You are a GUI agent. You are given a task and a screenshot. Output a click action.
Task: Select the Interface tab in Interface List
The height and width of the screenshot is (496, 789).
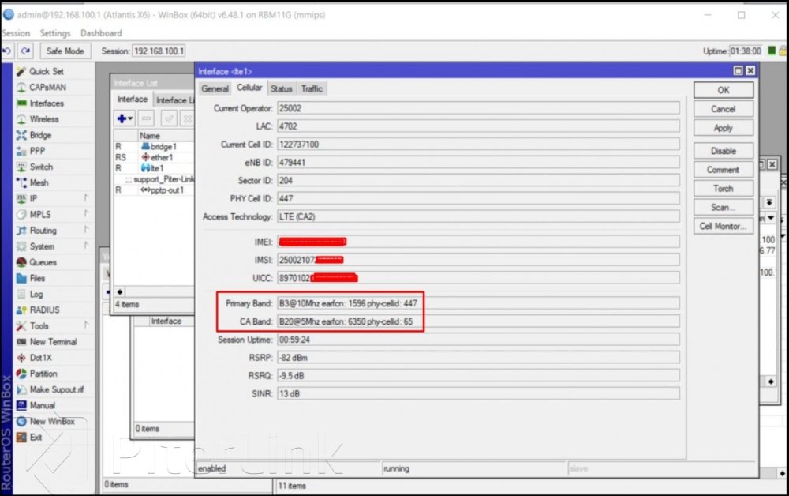click(133, 100)
